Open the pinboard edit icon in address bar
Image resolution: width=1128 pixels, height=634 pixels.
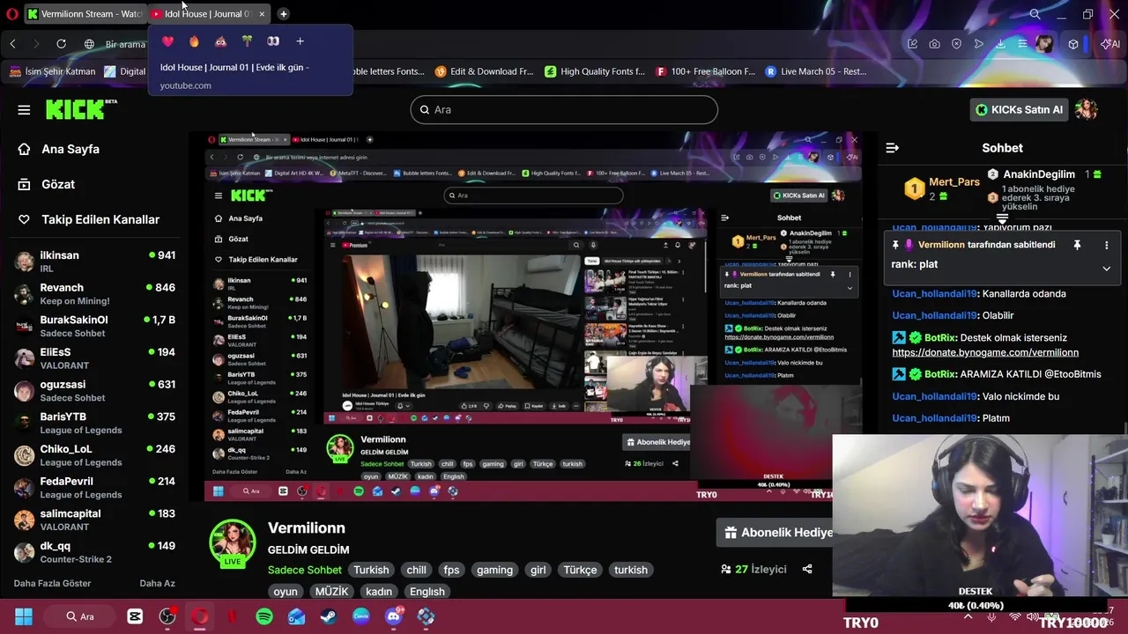pos(912,44)
